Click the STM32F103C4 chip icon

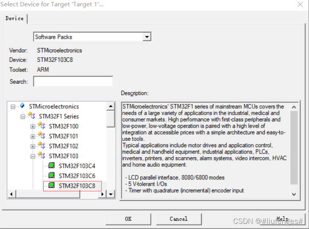point(52,165)
